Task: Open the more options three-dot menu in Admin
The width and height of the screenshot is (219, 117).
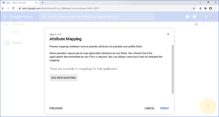Action: pos(213,24)
